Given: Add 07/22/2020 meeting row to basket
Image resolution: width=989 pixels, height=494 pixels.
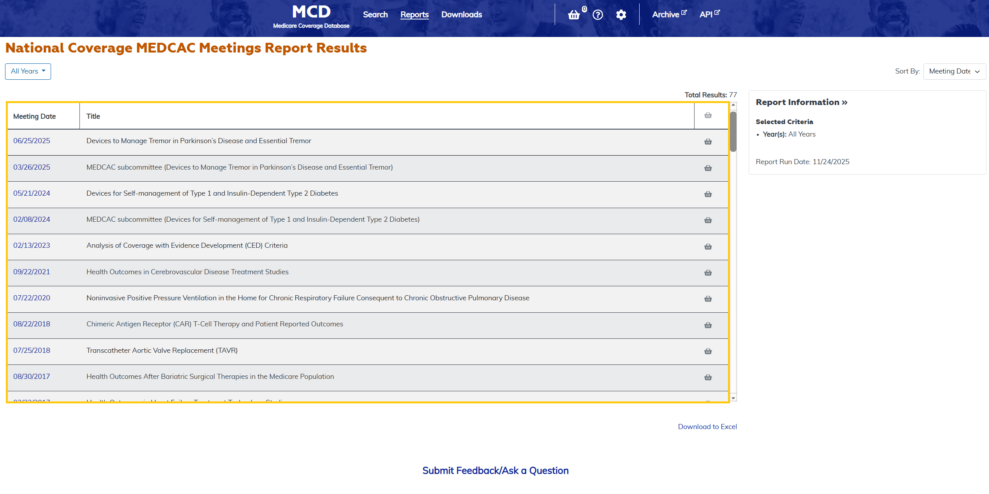Looking at the screenshot, I should pyautogui.click(x=708, y=299).
